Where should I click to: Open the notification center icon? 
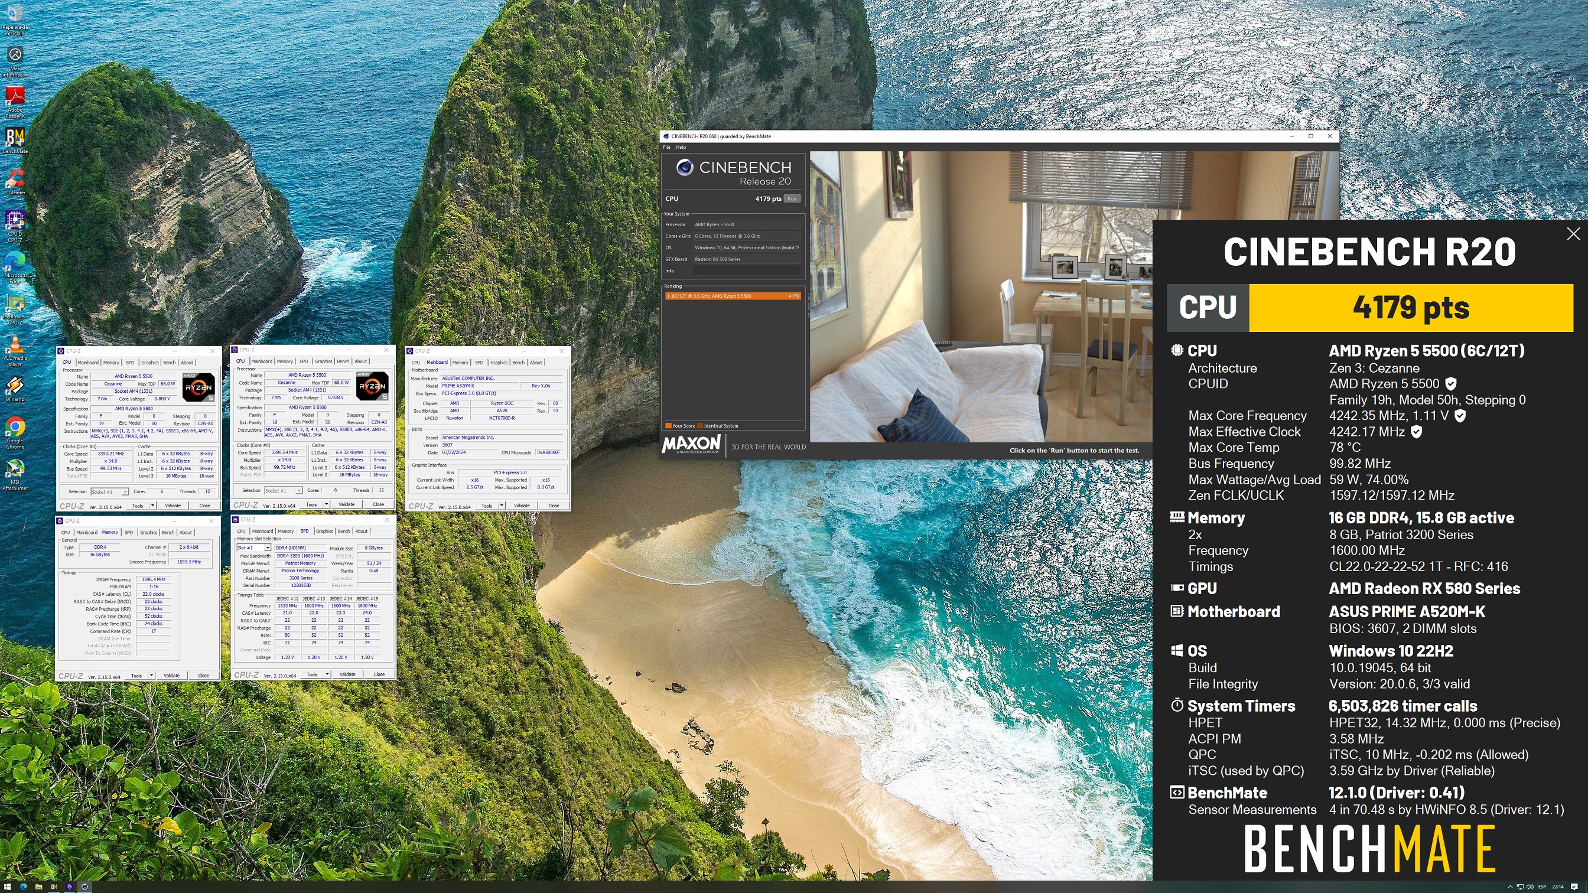click(1575, 887)
